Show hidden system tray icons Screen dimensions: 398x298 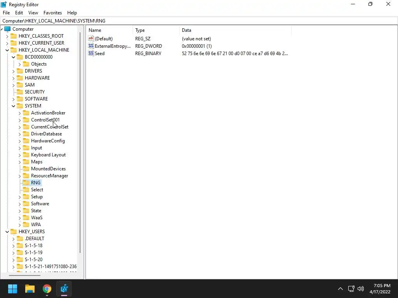pos(340,289)
